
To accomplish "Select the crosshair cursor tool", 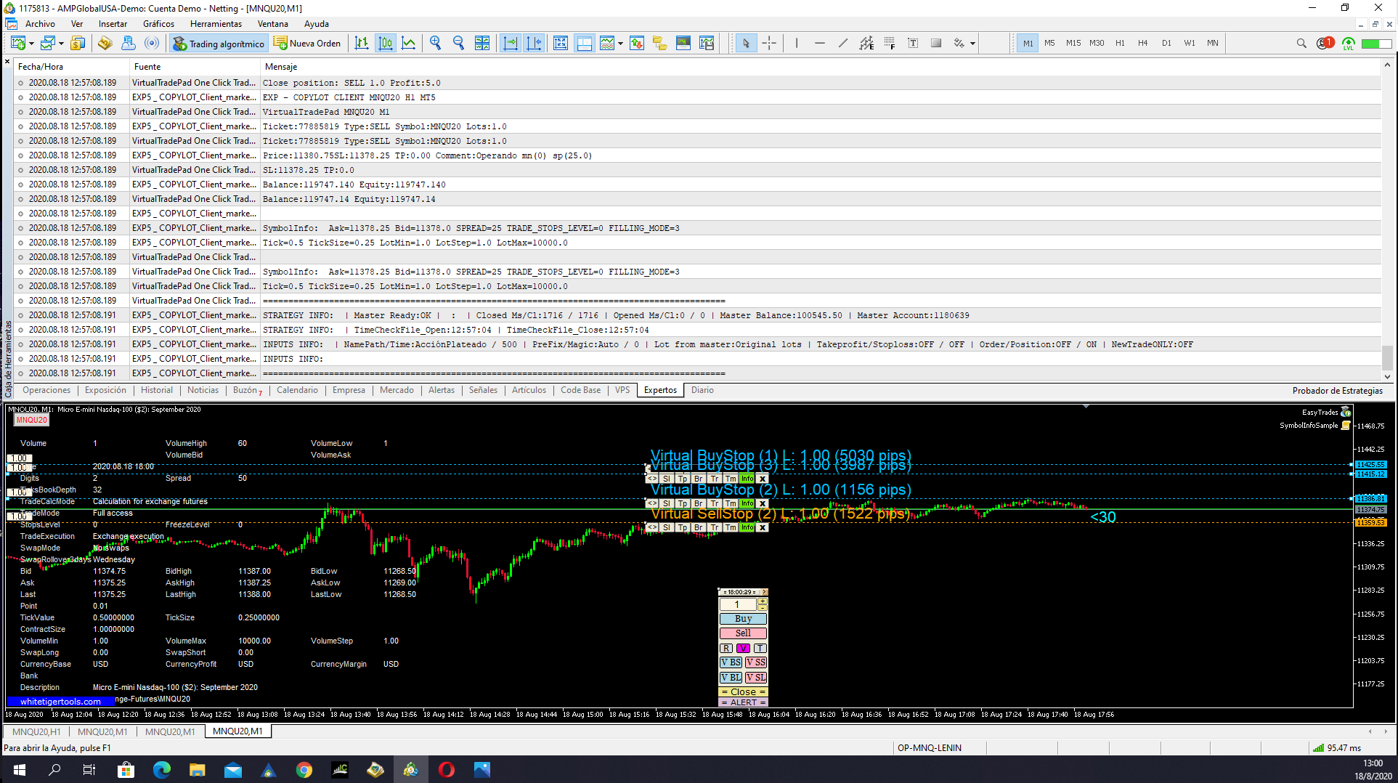I will pyautogui.click(x=769, y=44).
